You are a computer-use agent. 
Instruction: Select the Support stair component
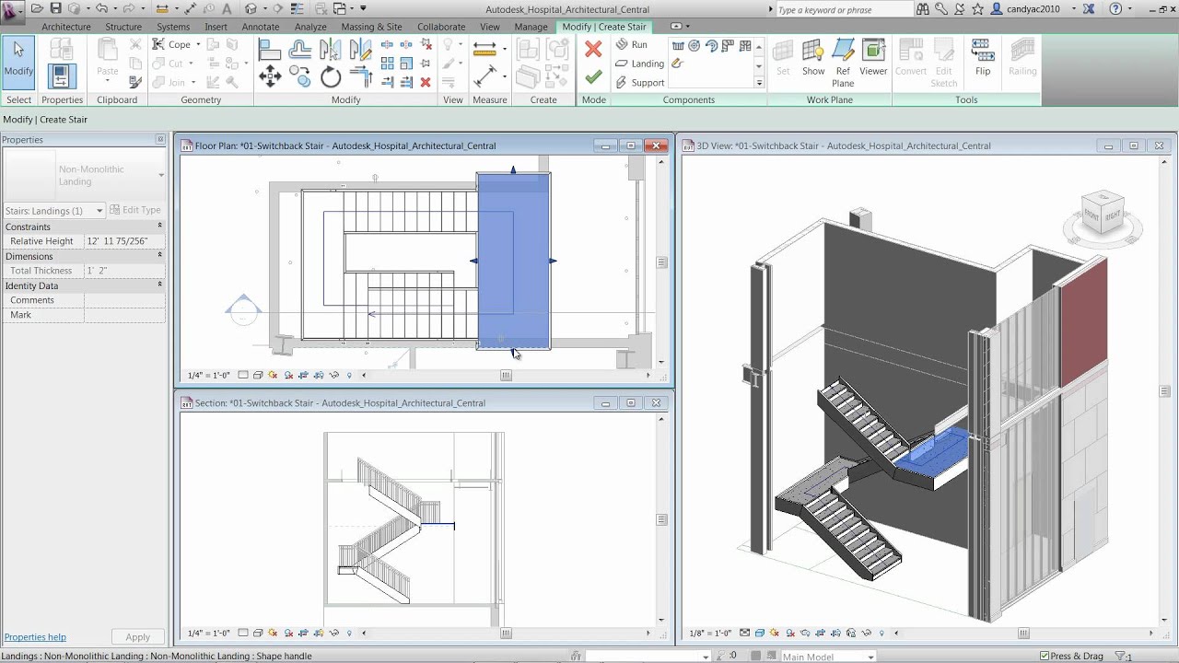click(639, 83)
